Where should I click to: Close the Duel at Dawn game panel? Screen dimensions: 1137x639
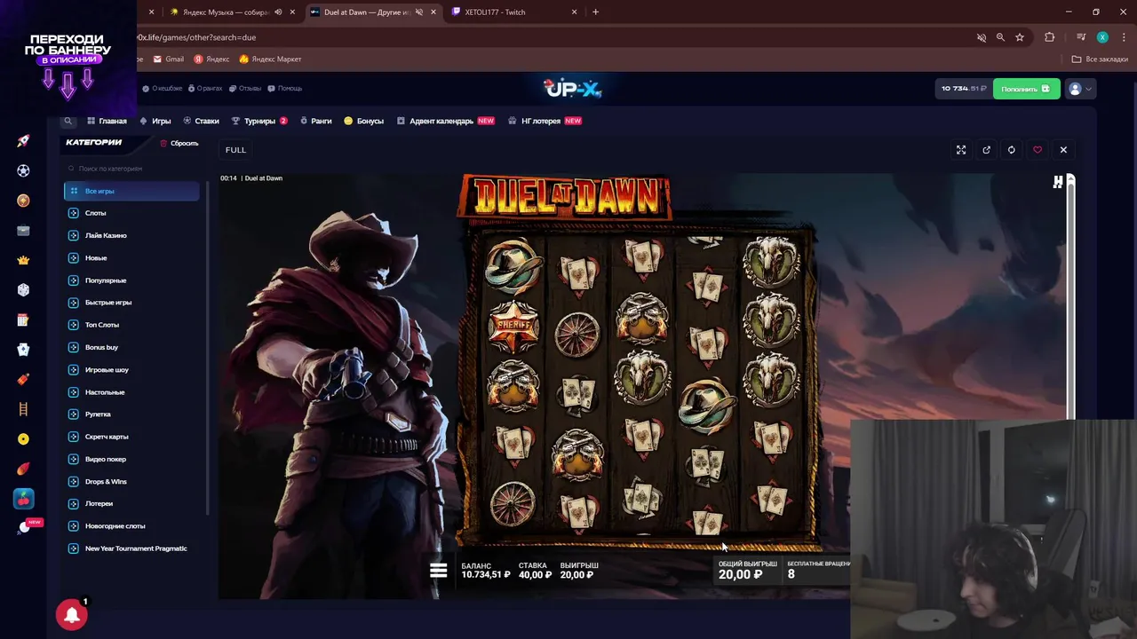[1063, 150]
